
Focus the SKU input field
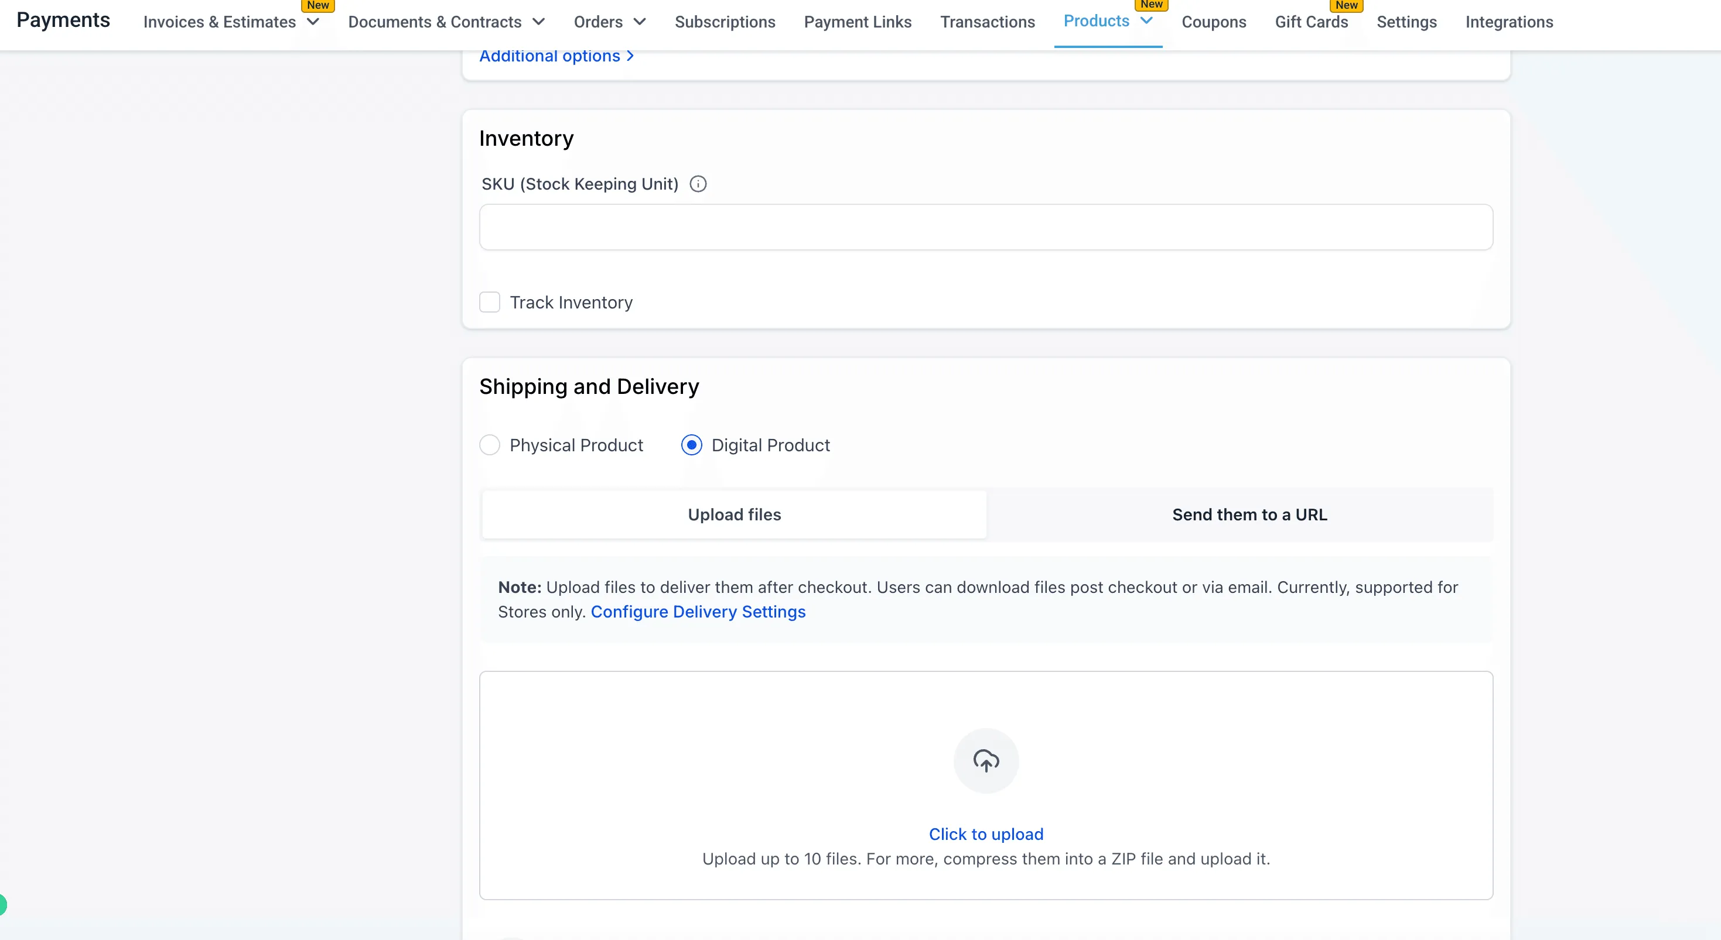(x=985, y=227)
